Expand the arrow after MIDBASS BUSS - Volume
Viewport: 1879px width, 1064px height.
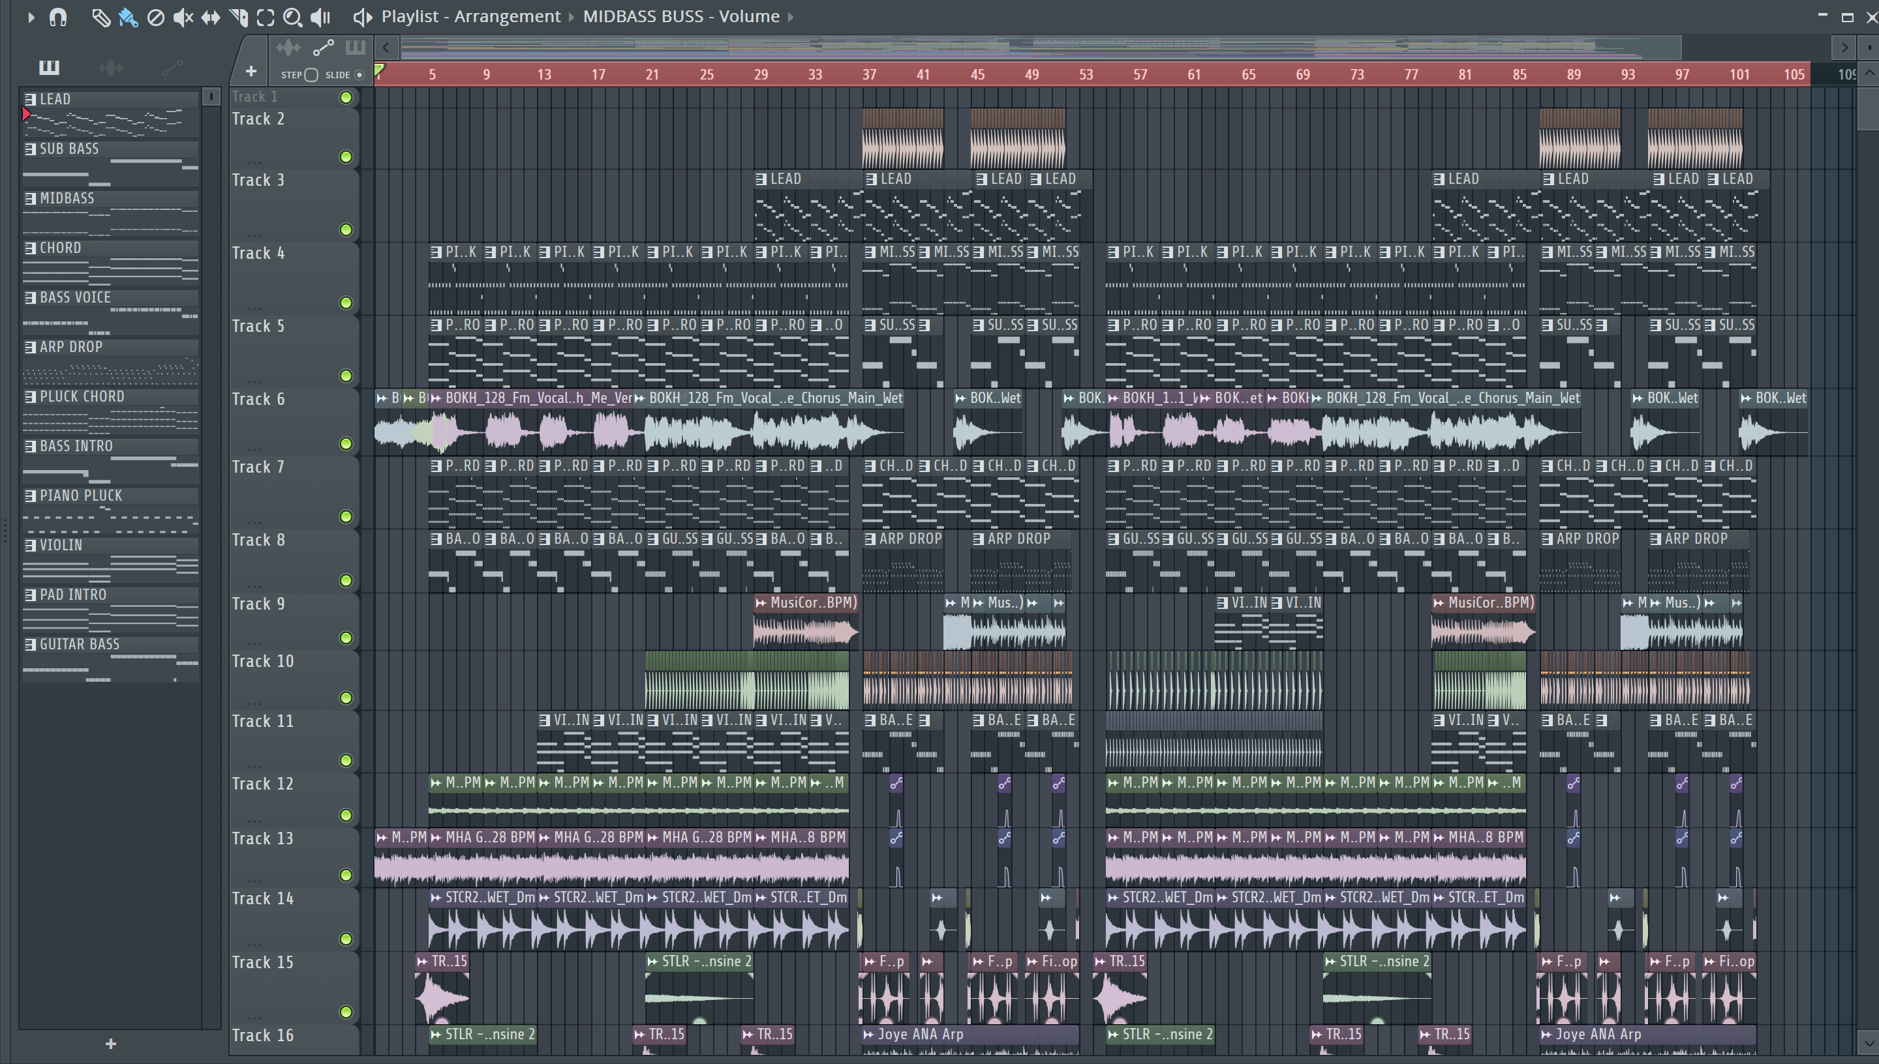coord(790,17)
